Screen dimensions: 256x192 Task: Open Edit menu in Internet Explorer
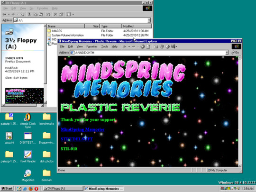tap(70, 46)
